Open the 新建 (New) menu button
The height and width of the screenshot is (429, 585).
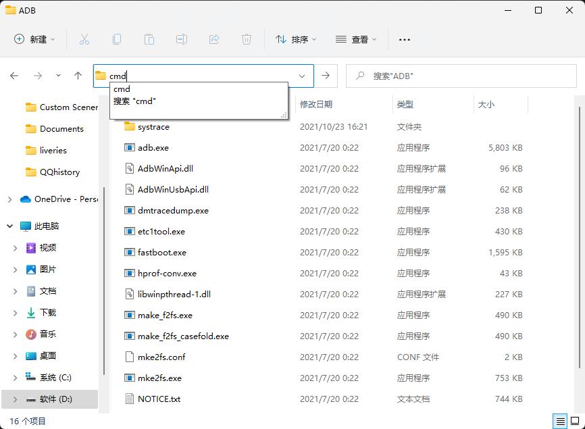tap(34, 39)
